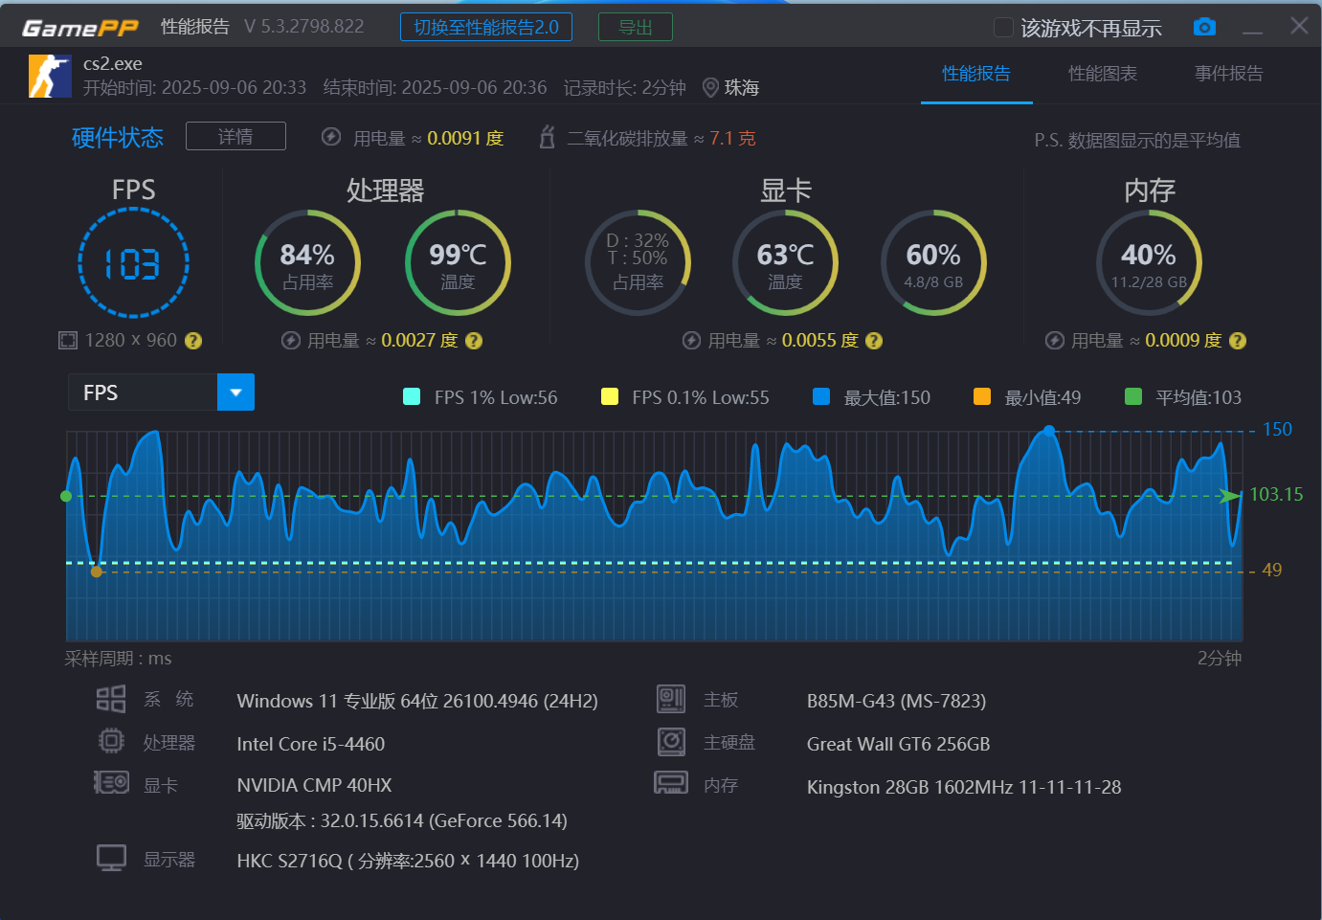The image size is (1322, 920).
Task: Click the text Great Wall GT6 256GB
Action: coord(898,744)
